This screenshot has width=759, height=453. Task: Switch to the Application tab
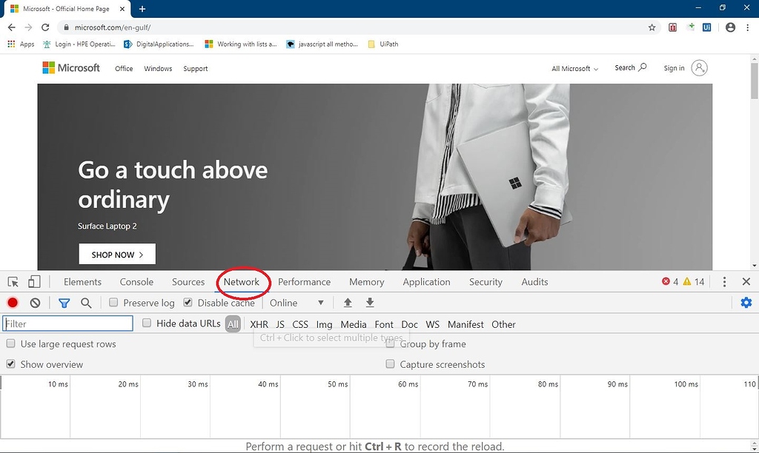(426, 282)
